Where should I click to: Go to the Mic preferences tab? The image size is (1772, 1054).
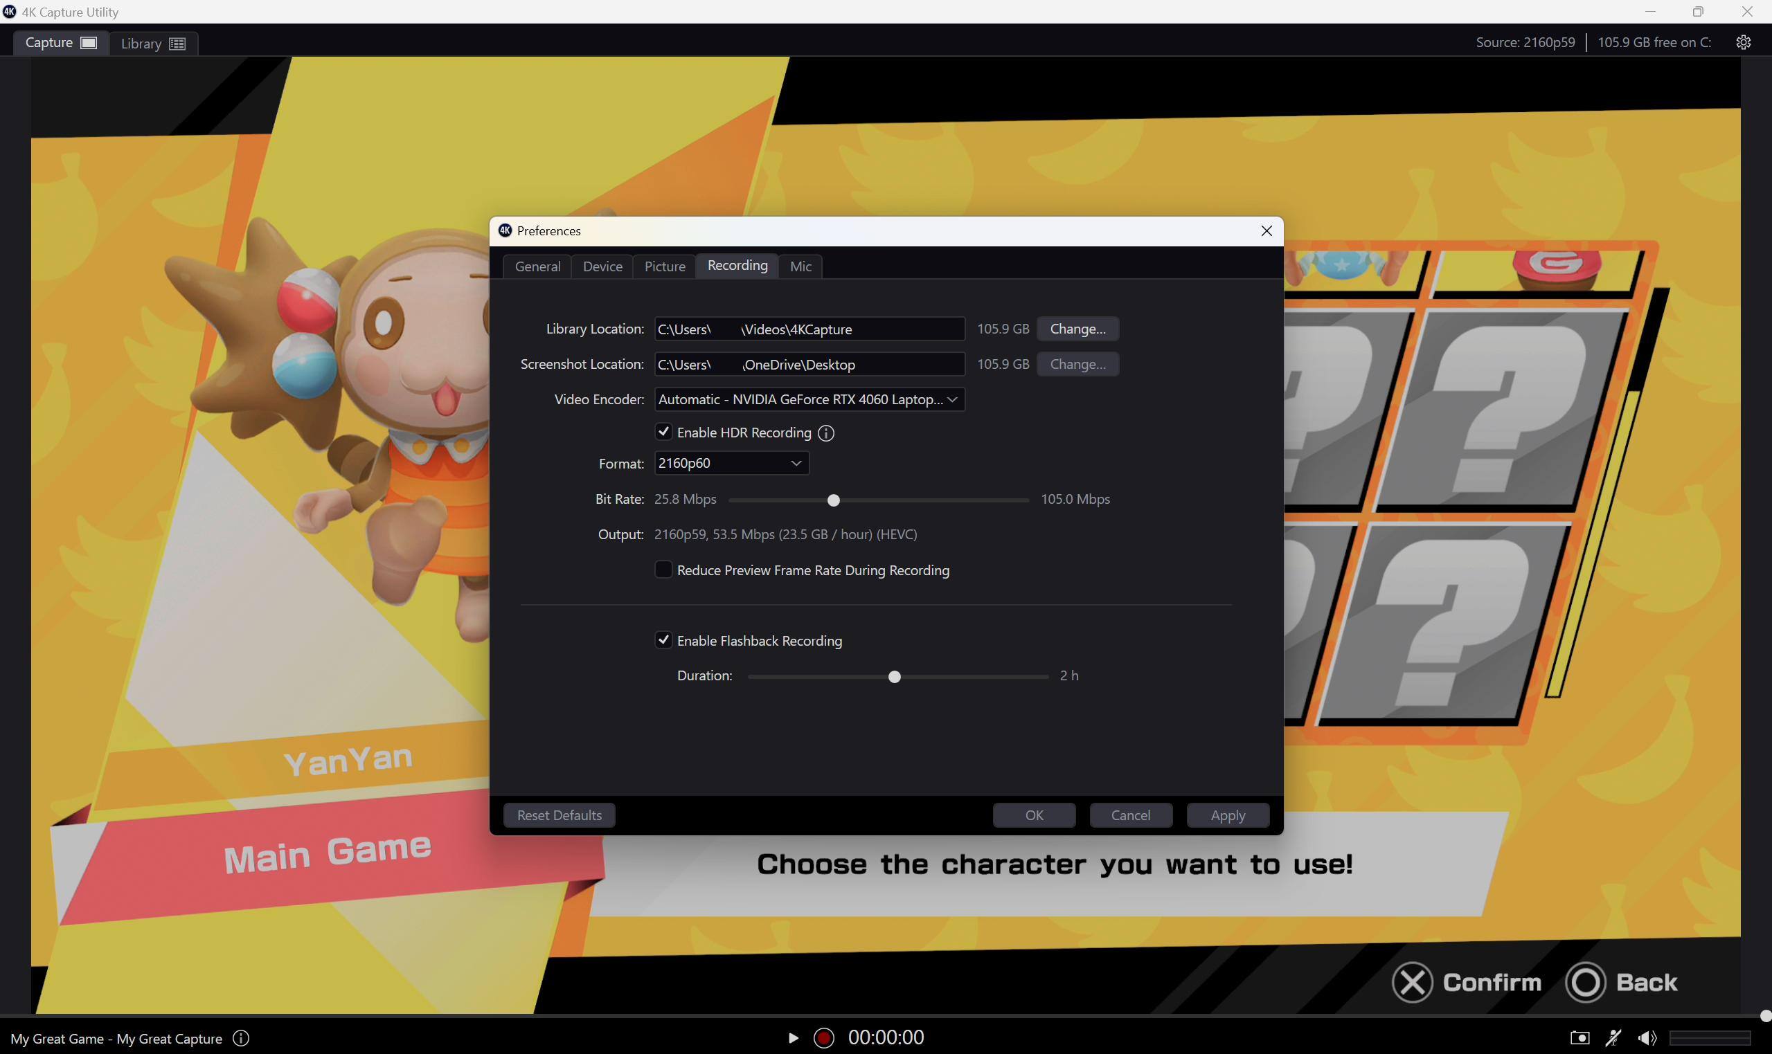coord(800,266)
